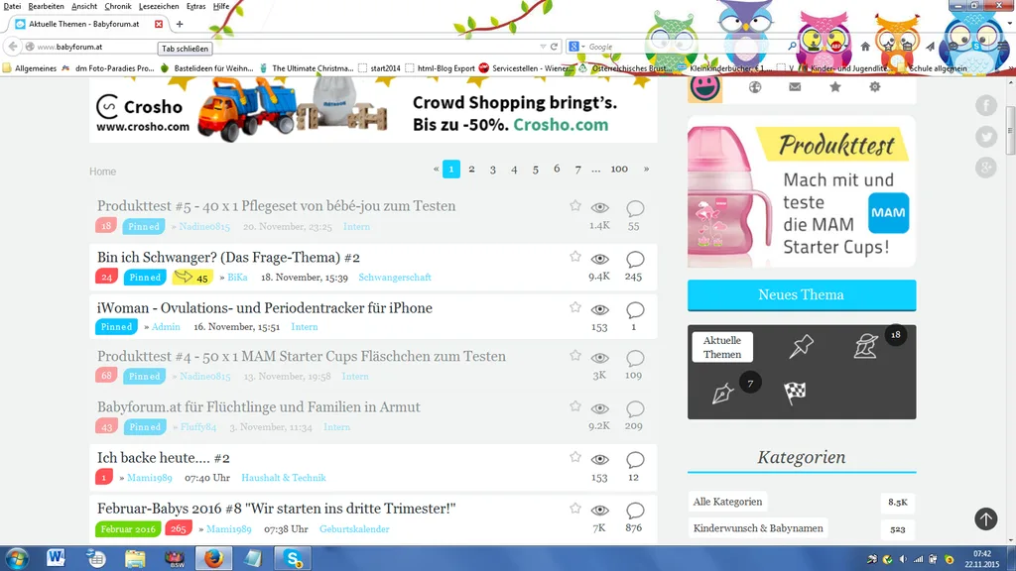Click the checkered flag icon in sidebar
Image resolution: width=1016 pixels, height=571 pixels.
point(795,393)
